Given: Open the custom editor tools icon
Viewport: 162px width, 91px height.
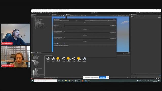Looking at the screenshot, I should click(46, 13).
